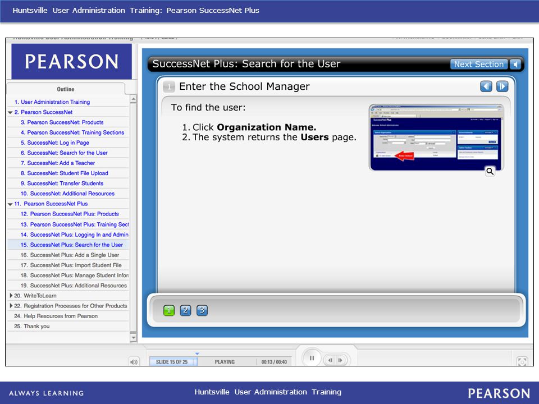Viewport: 539px width, 404px height.
Task: Go to previous step with left arrow icon
Action: 486,86
